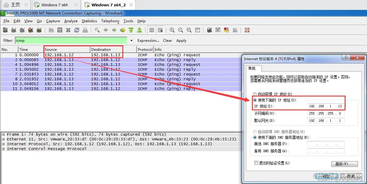Image resolution: width=367 pixels, height=184 pixels.
Task: Go back in packet history arrow
Action: pyautogui.click(x=106, y=30)
